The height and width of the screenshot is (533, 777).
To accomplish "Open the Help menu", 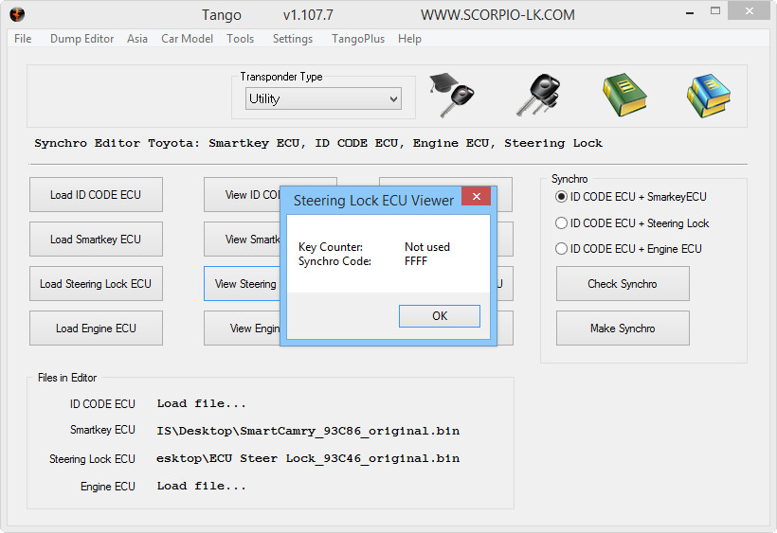I will click(x=409, y=39).
